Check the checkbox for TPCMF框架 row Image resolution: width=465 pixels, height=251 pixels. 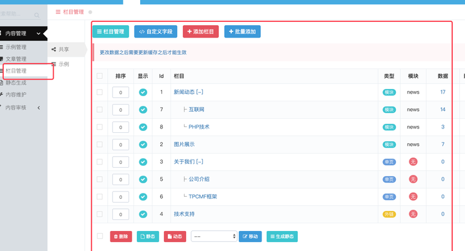click(x=99, y=196)
